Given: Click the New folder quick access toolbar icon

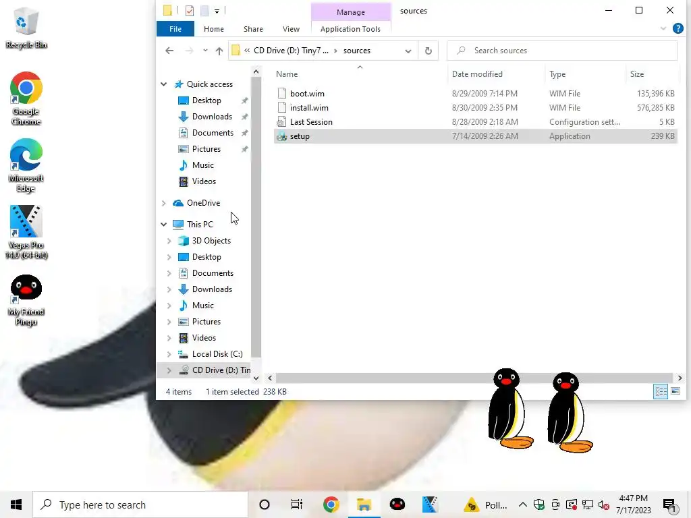Looking at the screenshot, I should (204, 11).
